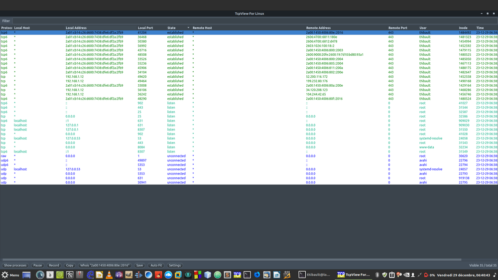Toggle Show processes
This screenshot has width=498, height=280.
point(15,266)
